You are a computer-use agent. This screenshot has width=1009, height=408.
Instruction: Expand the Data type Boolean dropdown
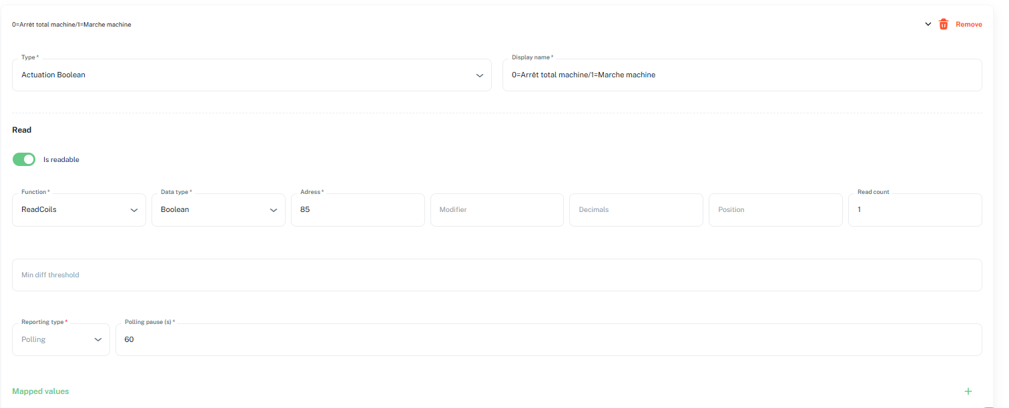point(218,210)
